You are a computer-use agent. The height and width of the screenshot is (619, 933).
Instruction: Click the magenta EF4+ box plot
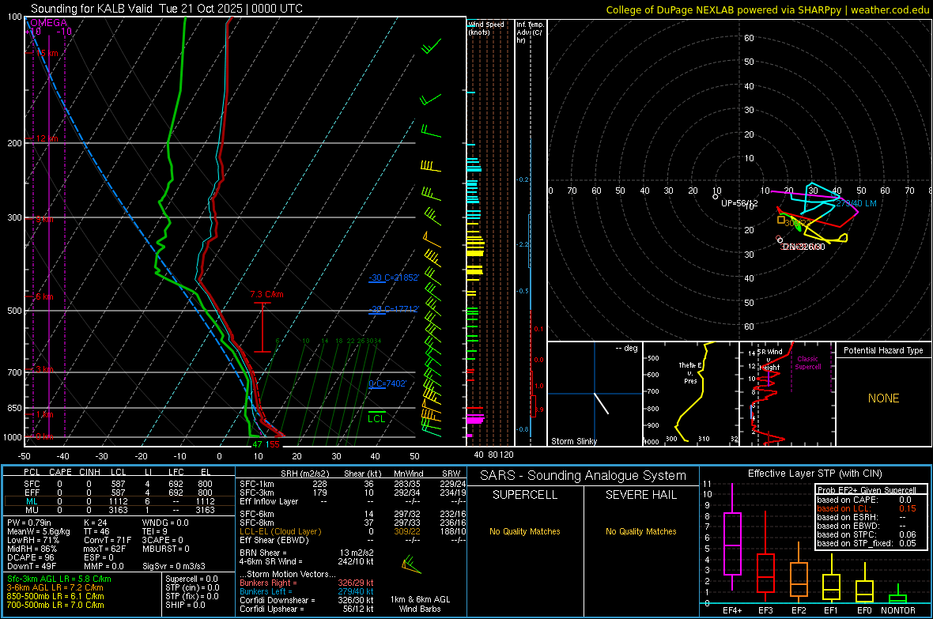pos(732,537)
